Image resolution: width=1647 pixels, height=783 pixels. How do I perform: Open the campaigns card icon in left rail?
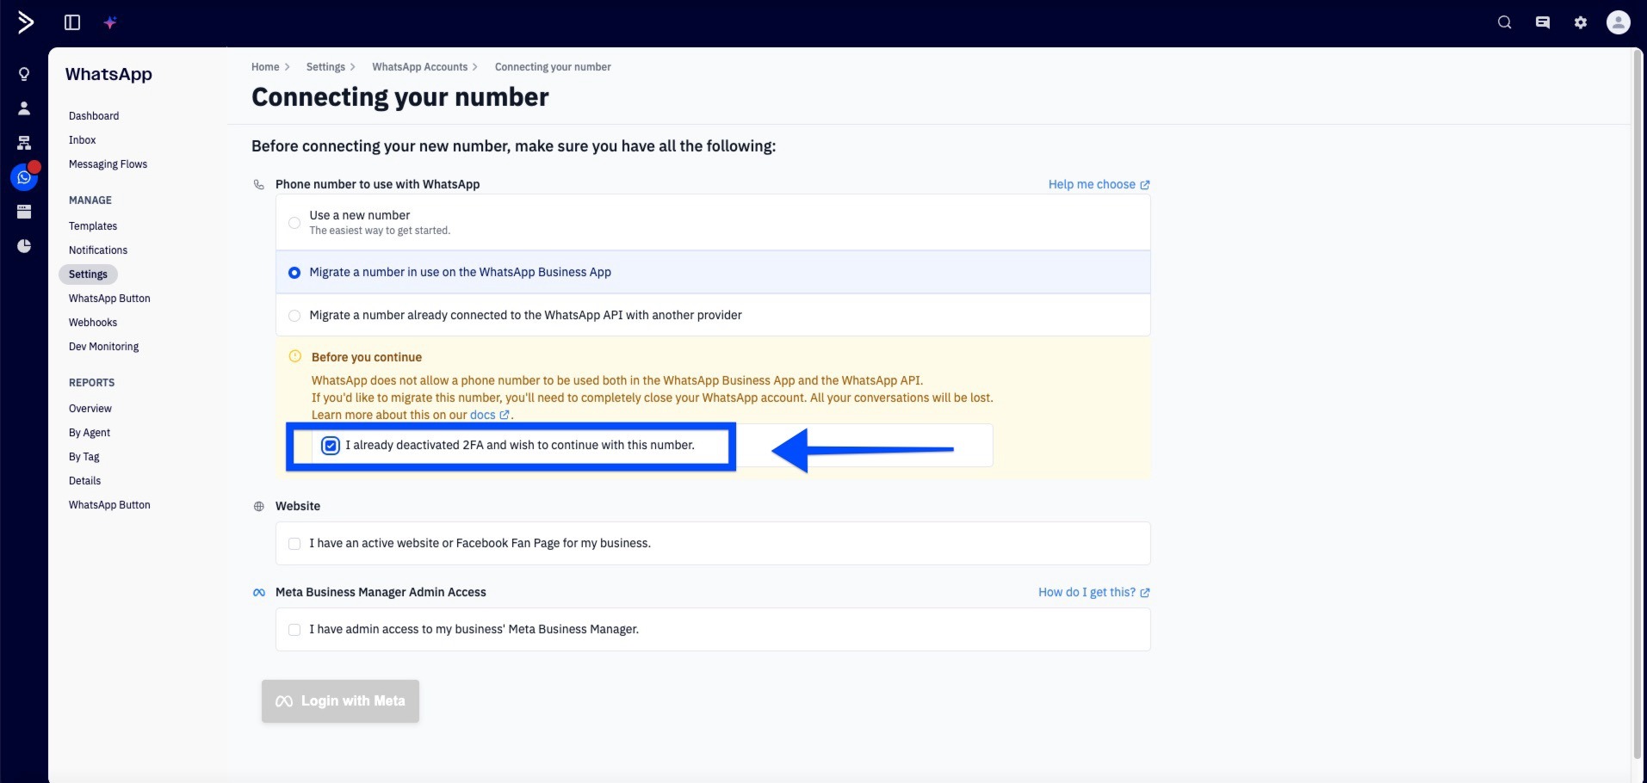pos(24,212)
